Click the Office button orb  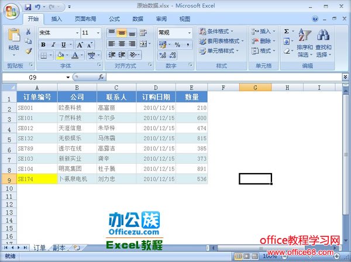pyautogui.click(x=11, y=11)
